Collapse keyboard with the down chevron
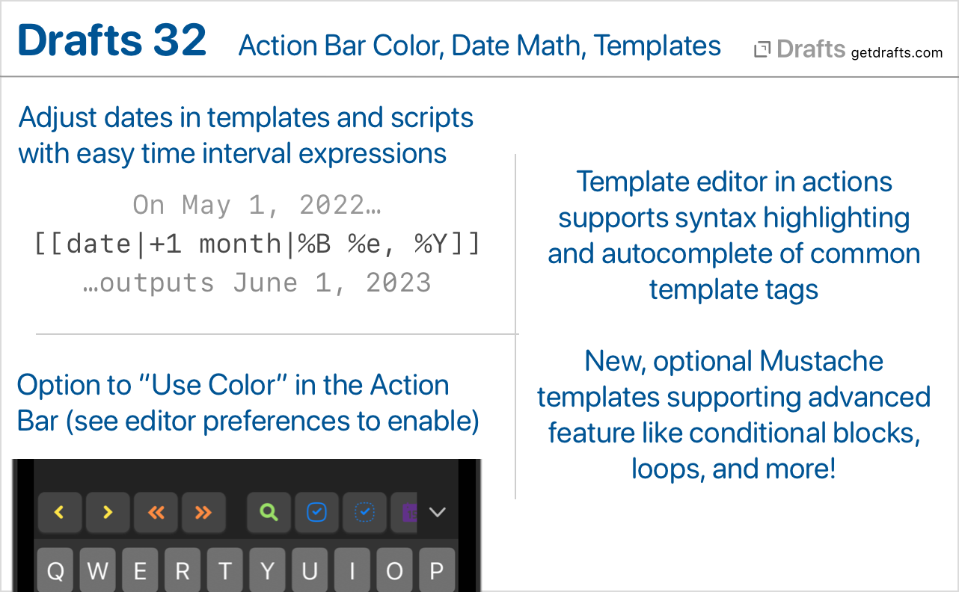 (x=438, y=512)
